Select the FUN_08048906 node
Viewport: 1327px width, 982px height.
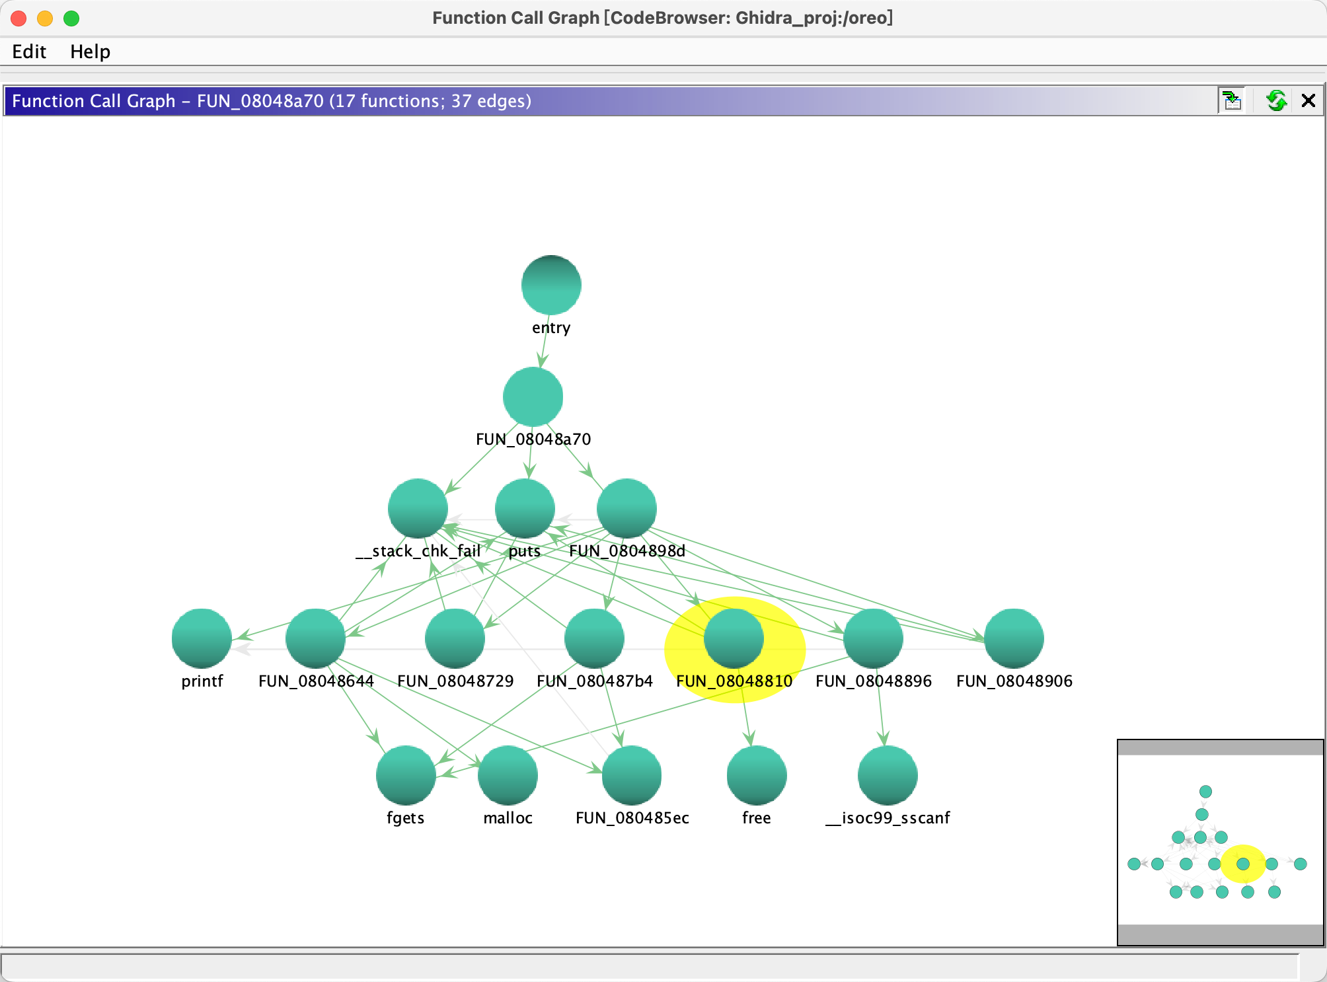[1014, 638]
